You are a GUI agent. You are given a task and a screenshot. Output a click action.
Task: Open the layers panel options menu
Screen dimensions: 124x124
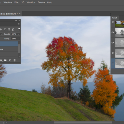19,24
